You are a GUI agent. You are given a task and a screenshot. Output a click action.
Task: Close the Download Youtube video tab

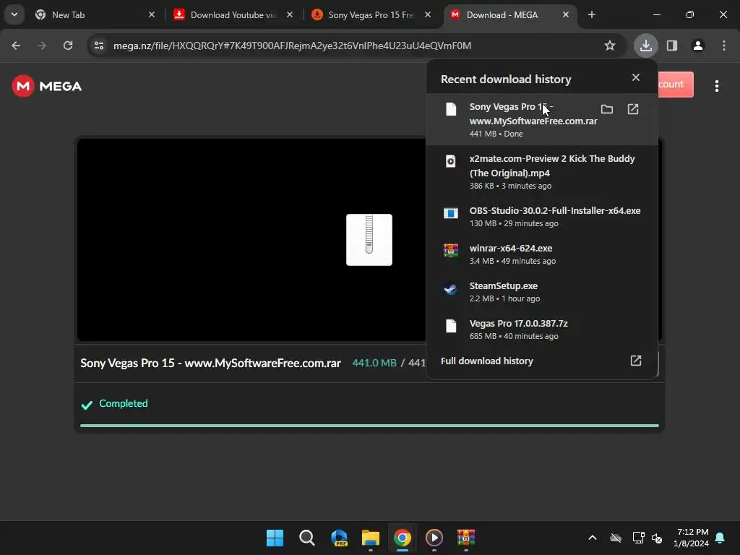290,14
